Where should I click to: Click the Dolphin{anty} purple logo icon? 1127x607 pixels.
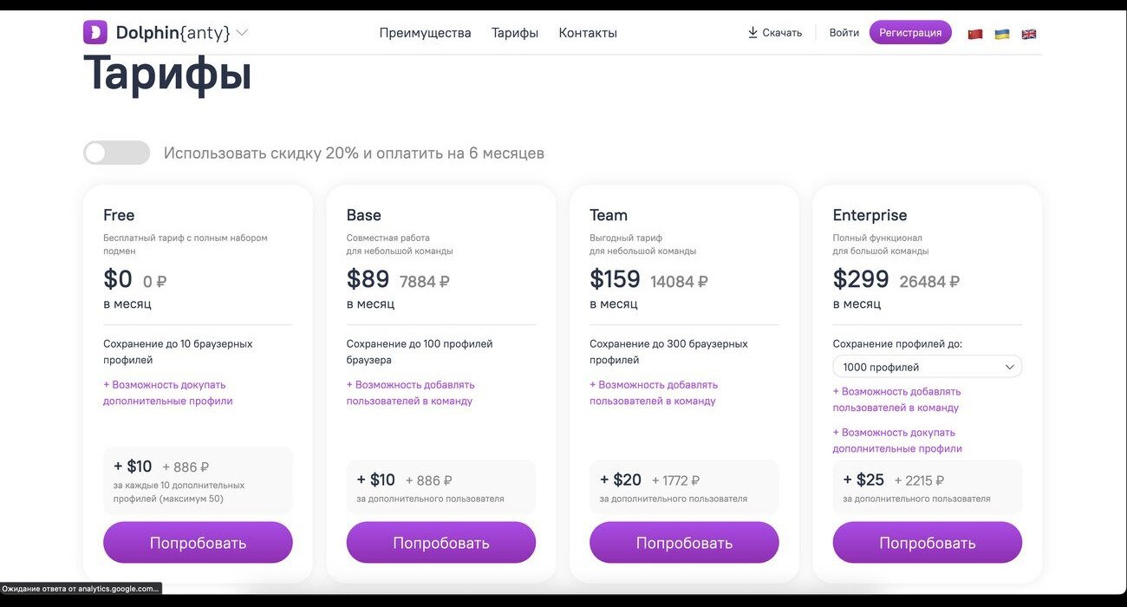click(x=94, y=33)
